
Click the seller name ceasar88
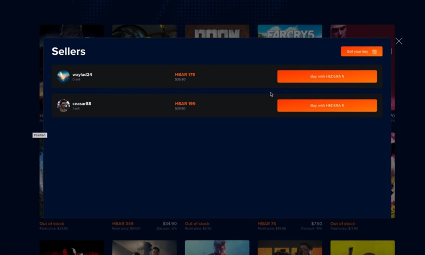(82, 104)
